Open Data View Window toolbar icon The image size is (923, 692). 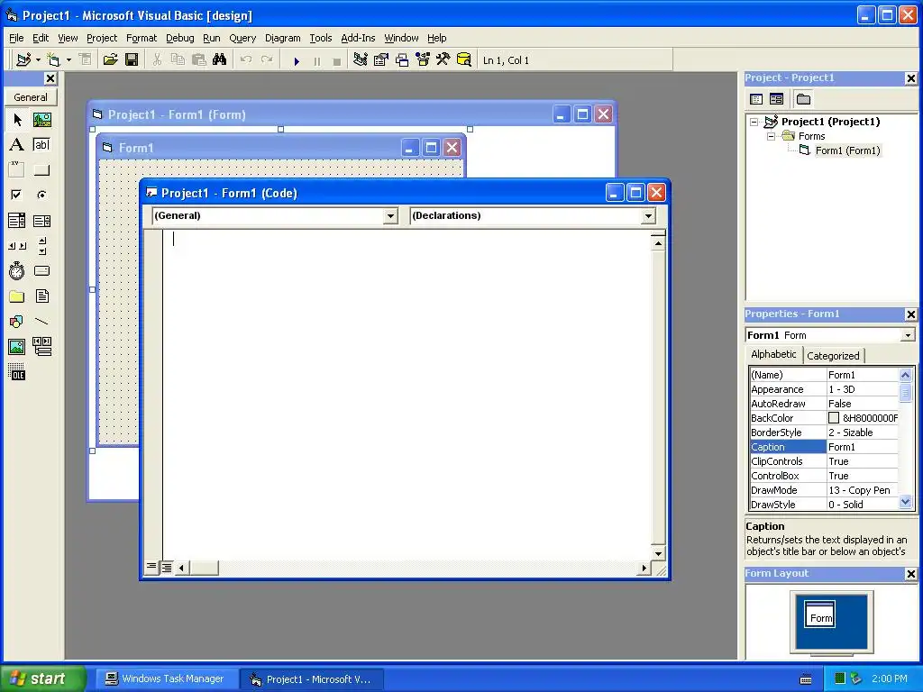tap(464, 59)
